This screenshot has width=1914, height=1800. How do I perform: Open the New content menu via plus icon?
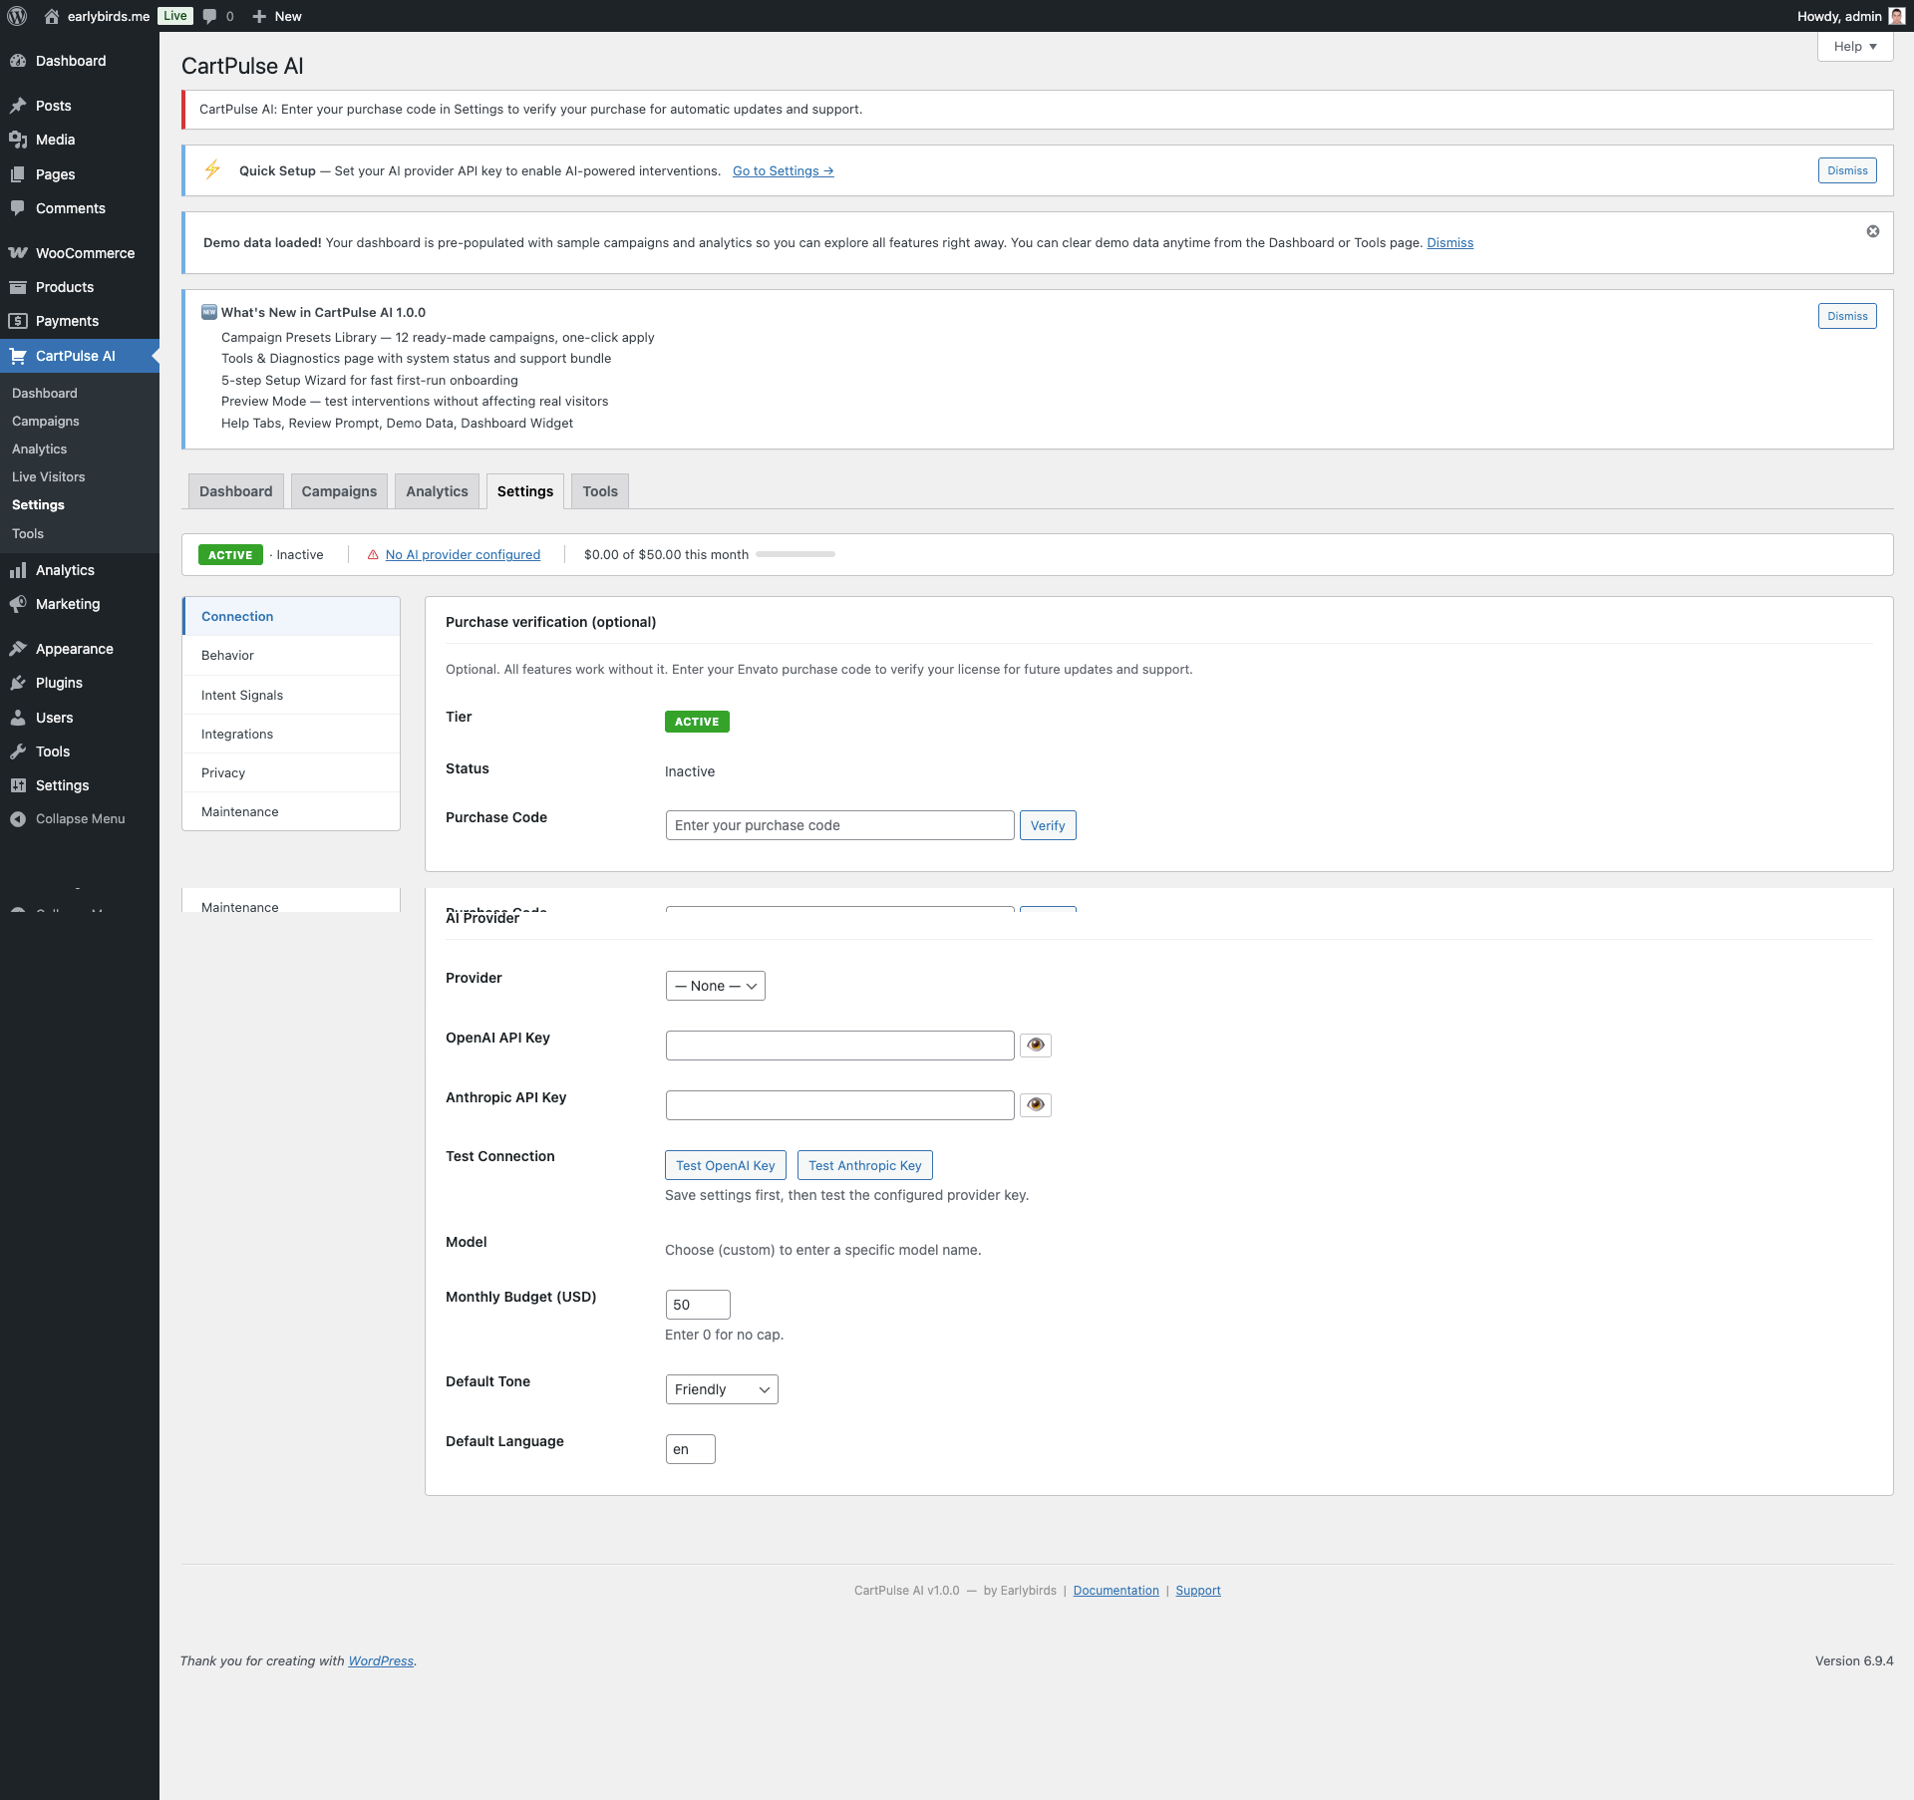257,16
